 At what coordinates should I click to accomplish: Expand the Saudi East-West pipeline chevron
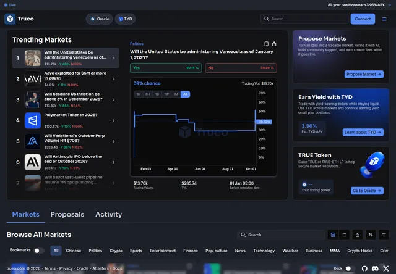(x=113, y=183)
